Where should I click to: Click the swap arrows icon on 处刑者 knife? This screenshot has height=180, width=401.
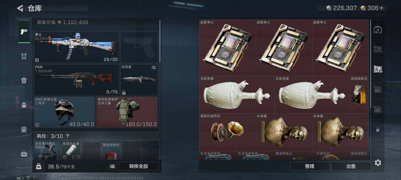154,67
